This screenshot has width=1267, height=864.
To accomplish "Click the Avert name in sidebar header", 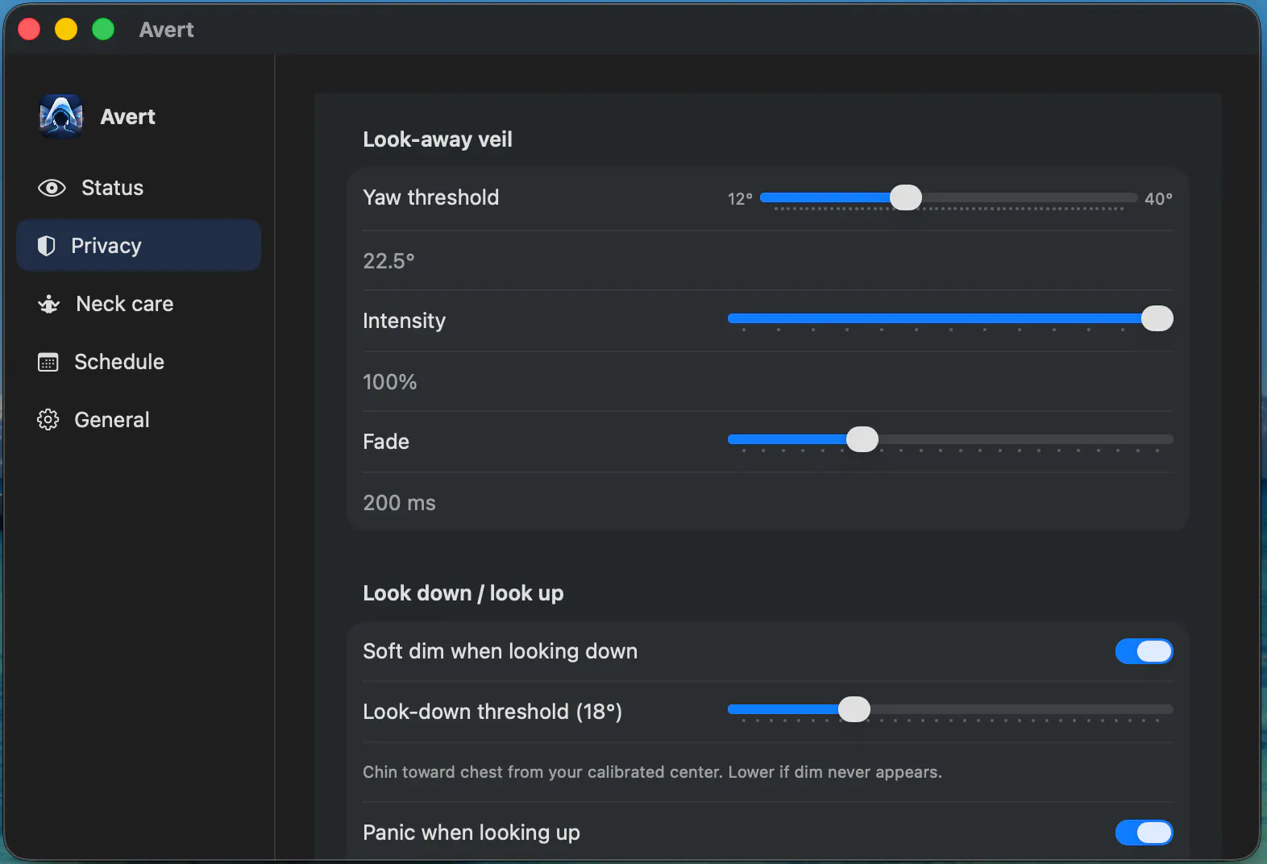I will (127, 117).
